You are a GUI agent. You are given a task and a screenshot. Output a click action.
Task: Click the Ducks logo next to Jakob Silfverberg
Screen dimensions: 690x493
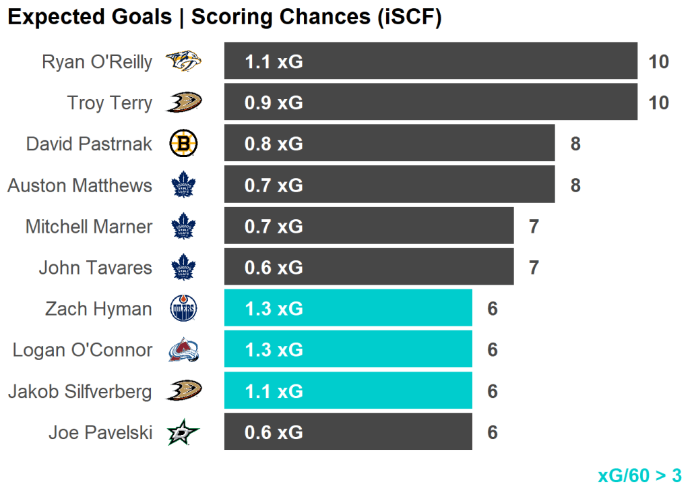[x=183, y=391]
